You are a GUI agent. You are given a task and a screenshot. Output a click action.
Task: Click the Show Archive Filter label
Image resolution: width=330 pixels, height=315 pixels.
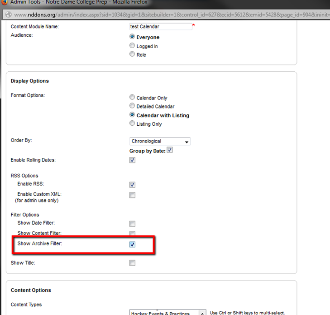coord(40,243)
